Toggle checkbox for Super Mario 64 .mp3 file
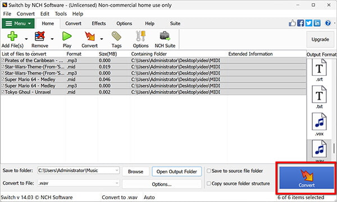Viewport: 337px width, 202px height. point(3,86)
